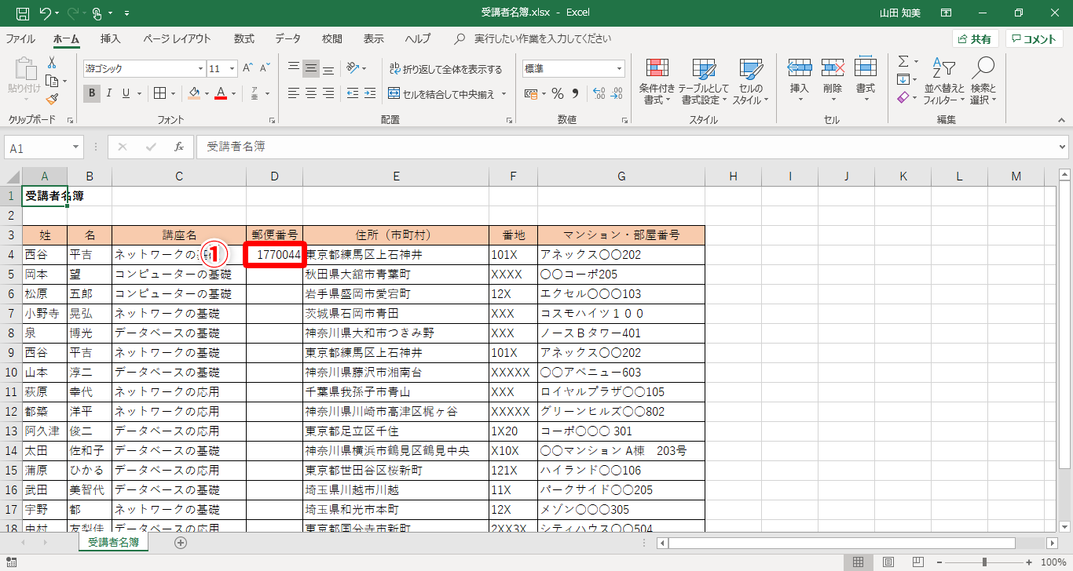The image size is (1073, 571).
Task: Right-align the cell contents
Action: 330,93
